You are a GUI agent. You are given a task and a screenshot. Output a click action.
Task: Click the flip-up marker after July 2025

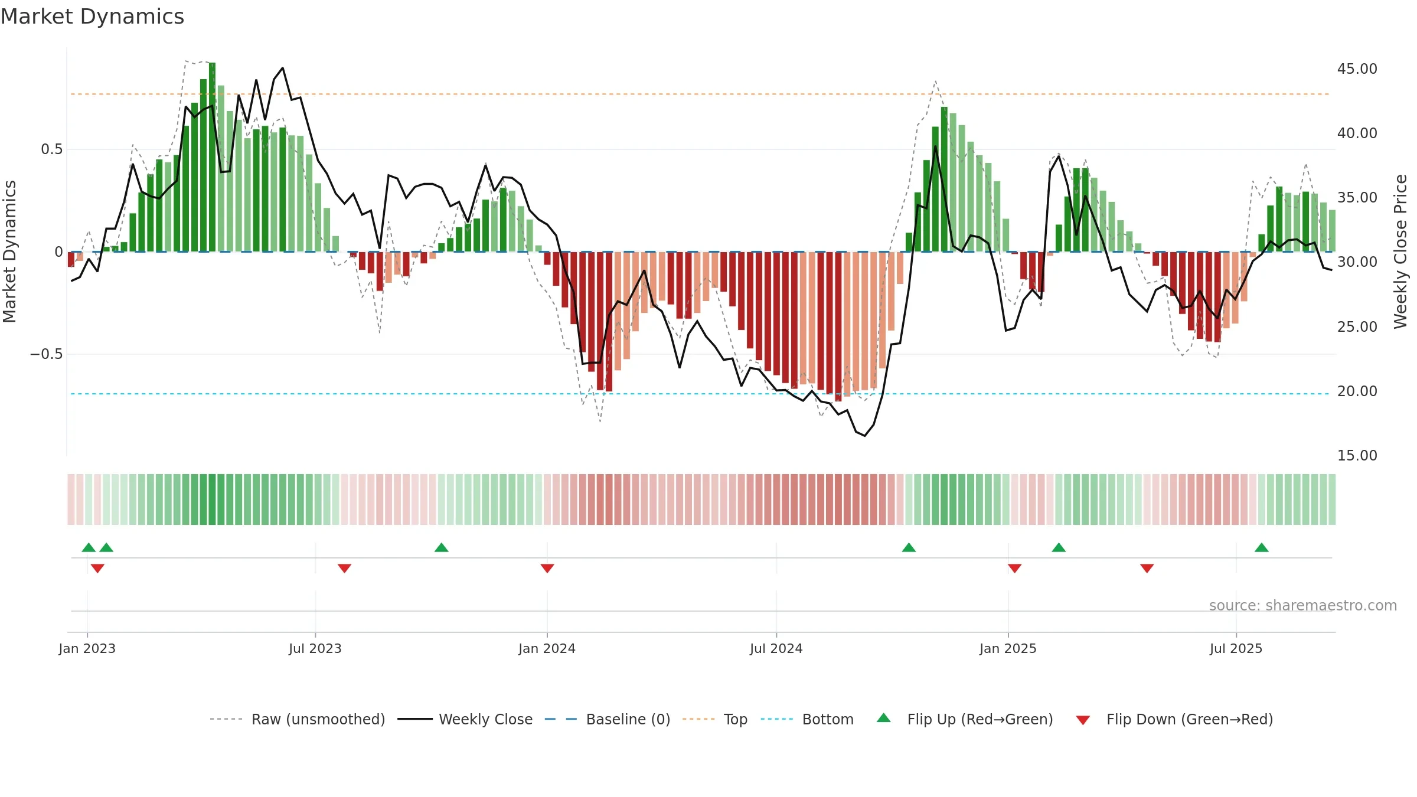1262,547
